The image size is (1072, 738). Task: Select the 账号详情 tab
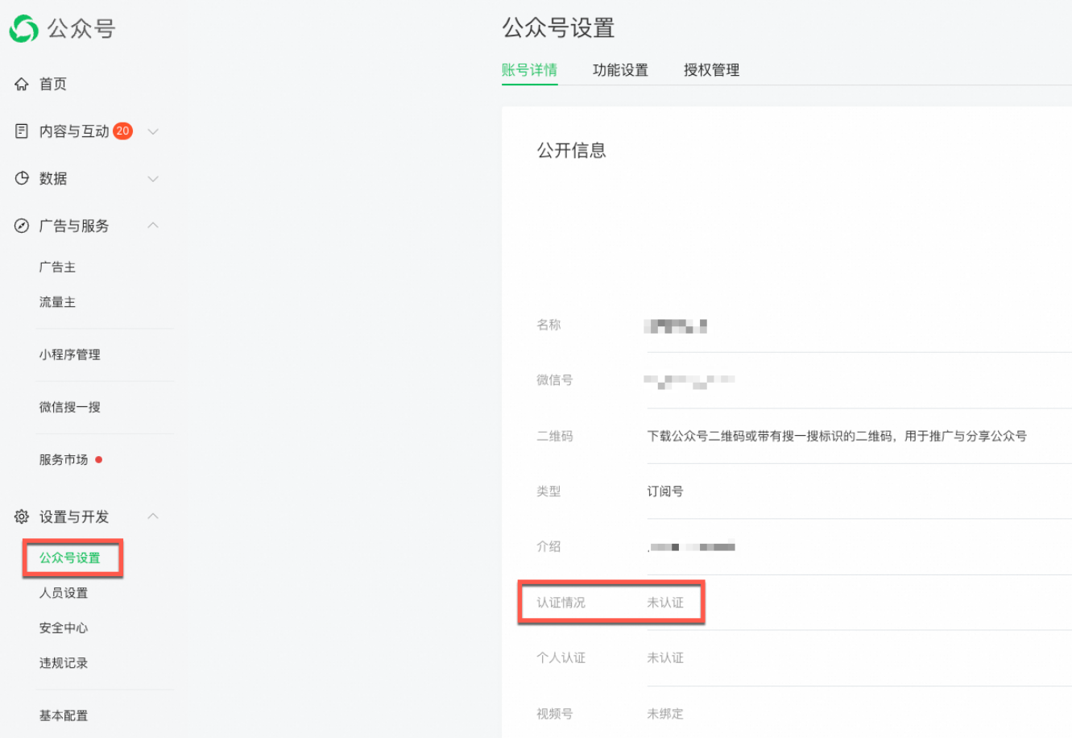529,70
